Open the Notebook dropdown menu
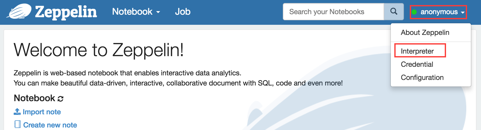 (136, 12)
